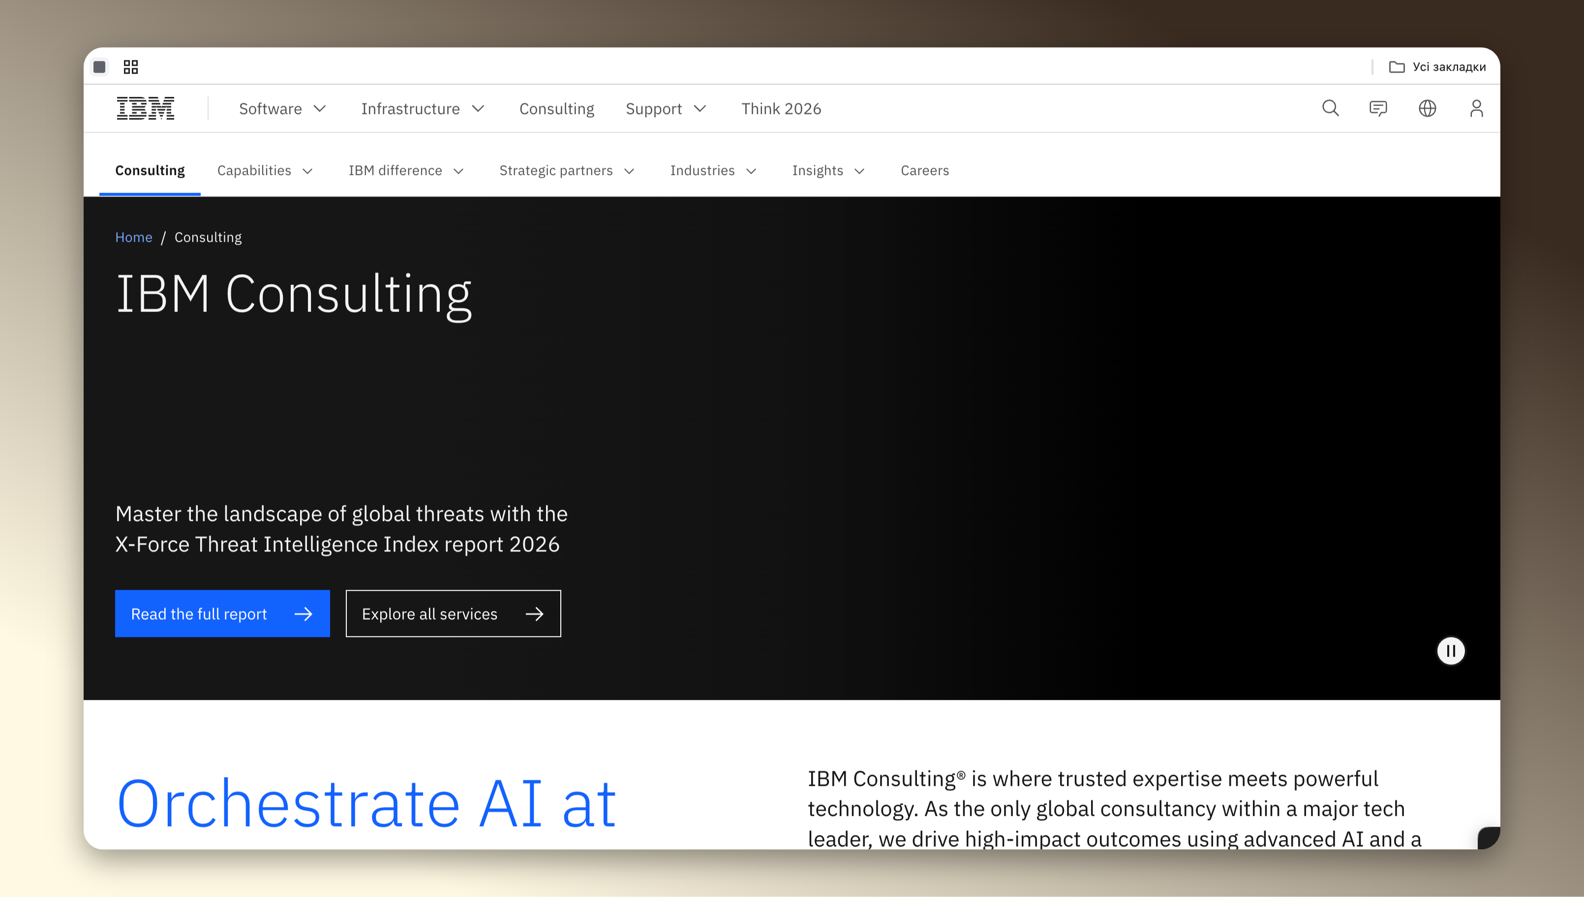Open Think 2026 in the top navigation

coord(781,109)
